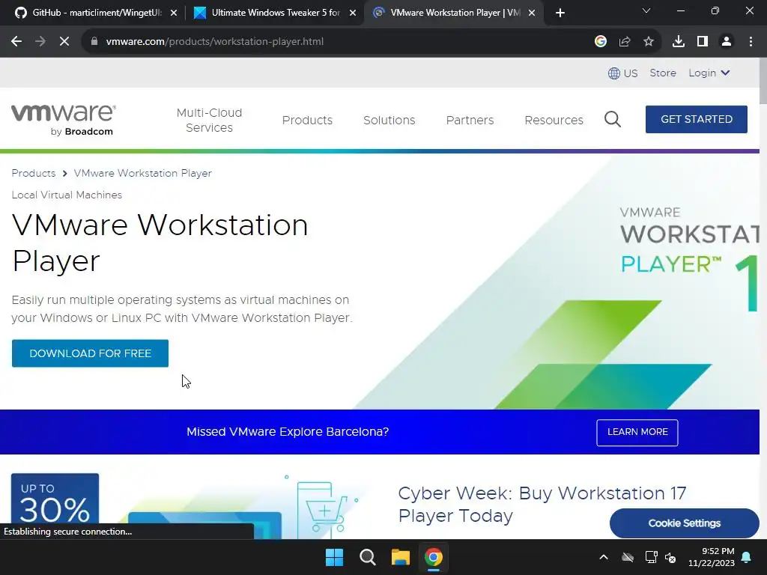The image size is (767, 575).
Task: Open the Store link
Action: click(x=662, y=73)
